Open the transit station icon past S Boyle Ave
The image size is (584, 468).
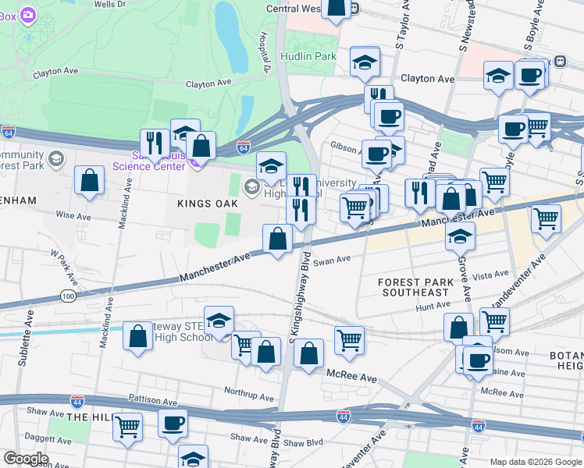click(560, 61)
